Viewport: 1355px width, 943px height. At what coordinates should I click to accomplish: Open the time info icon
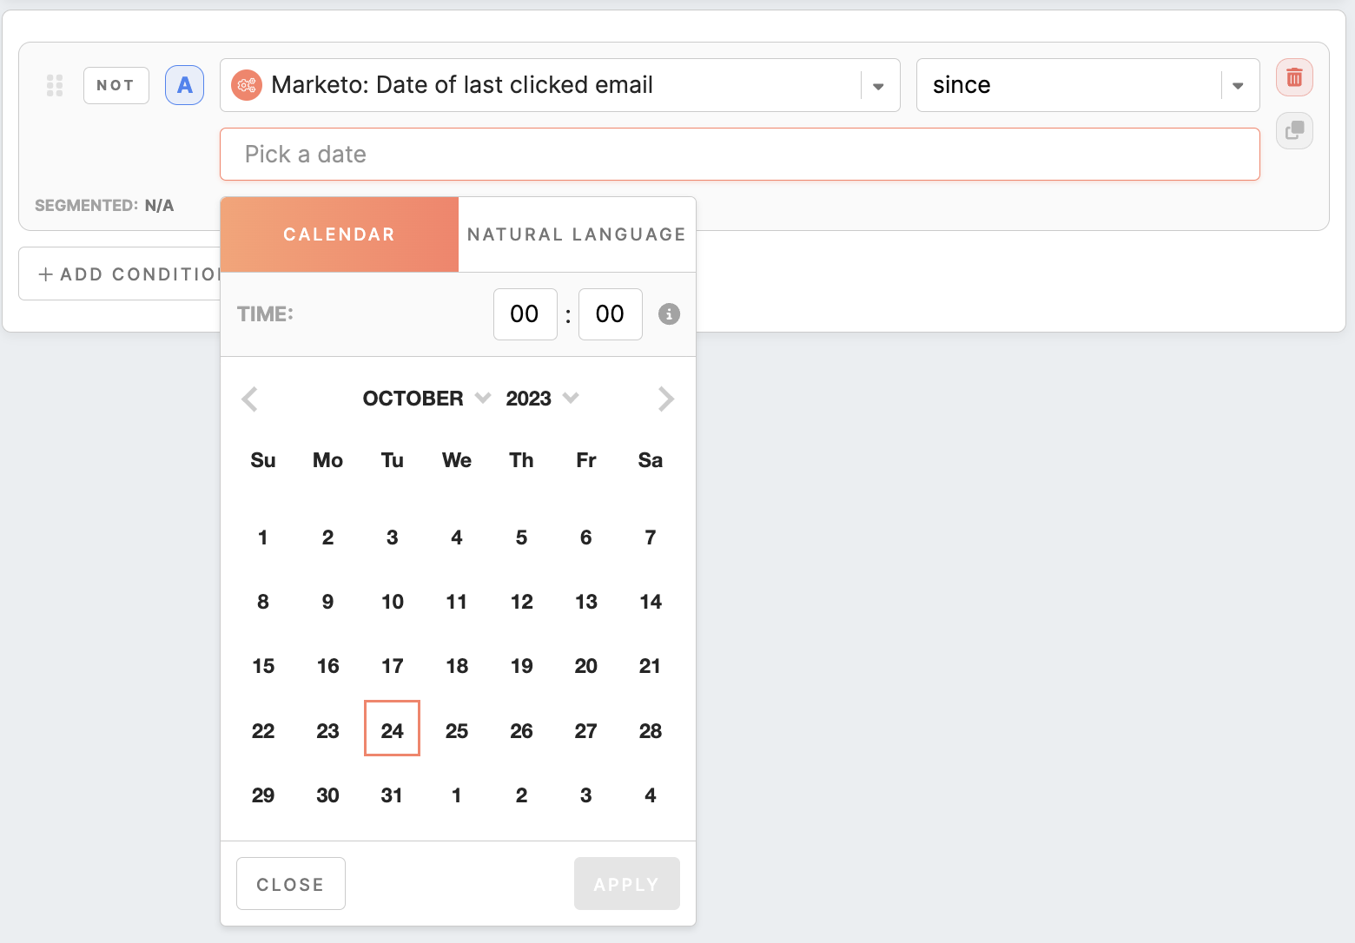(669, 314)
